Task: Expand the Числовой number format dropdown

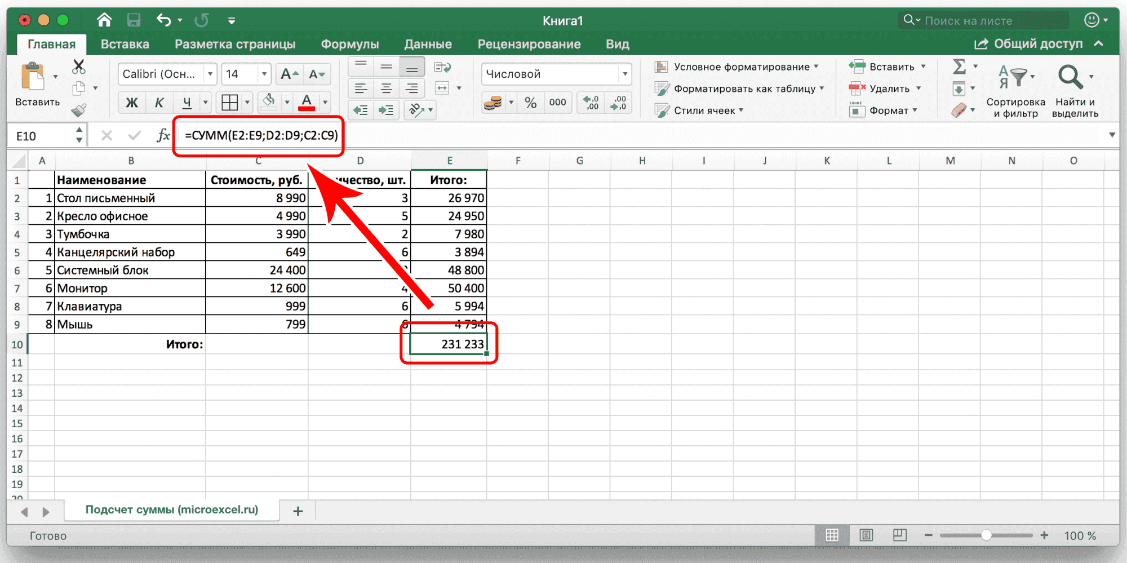Action: tap(624, 74)
